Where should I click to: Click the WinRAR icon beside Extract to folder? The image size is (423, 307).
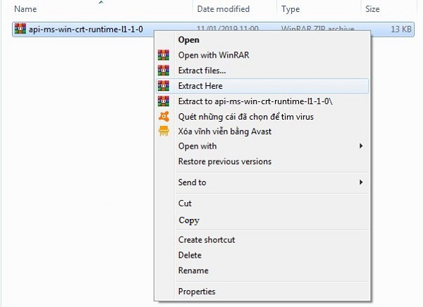(x=164, y=101)
